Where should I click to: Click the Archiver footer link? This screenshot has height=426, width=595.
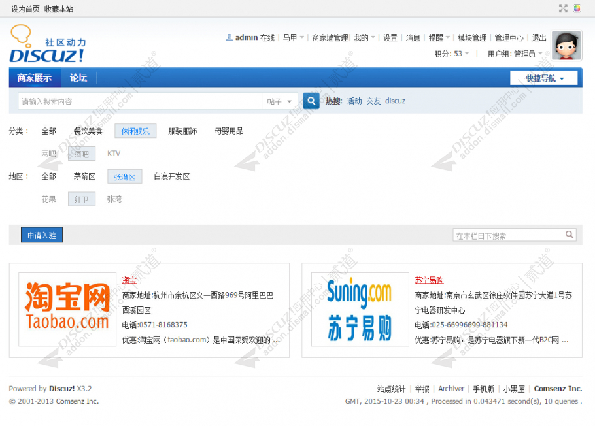pyautogui.click(x=451, y=389)
